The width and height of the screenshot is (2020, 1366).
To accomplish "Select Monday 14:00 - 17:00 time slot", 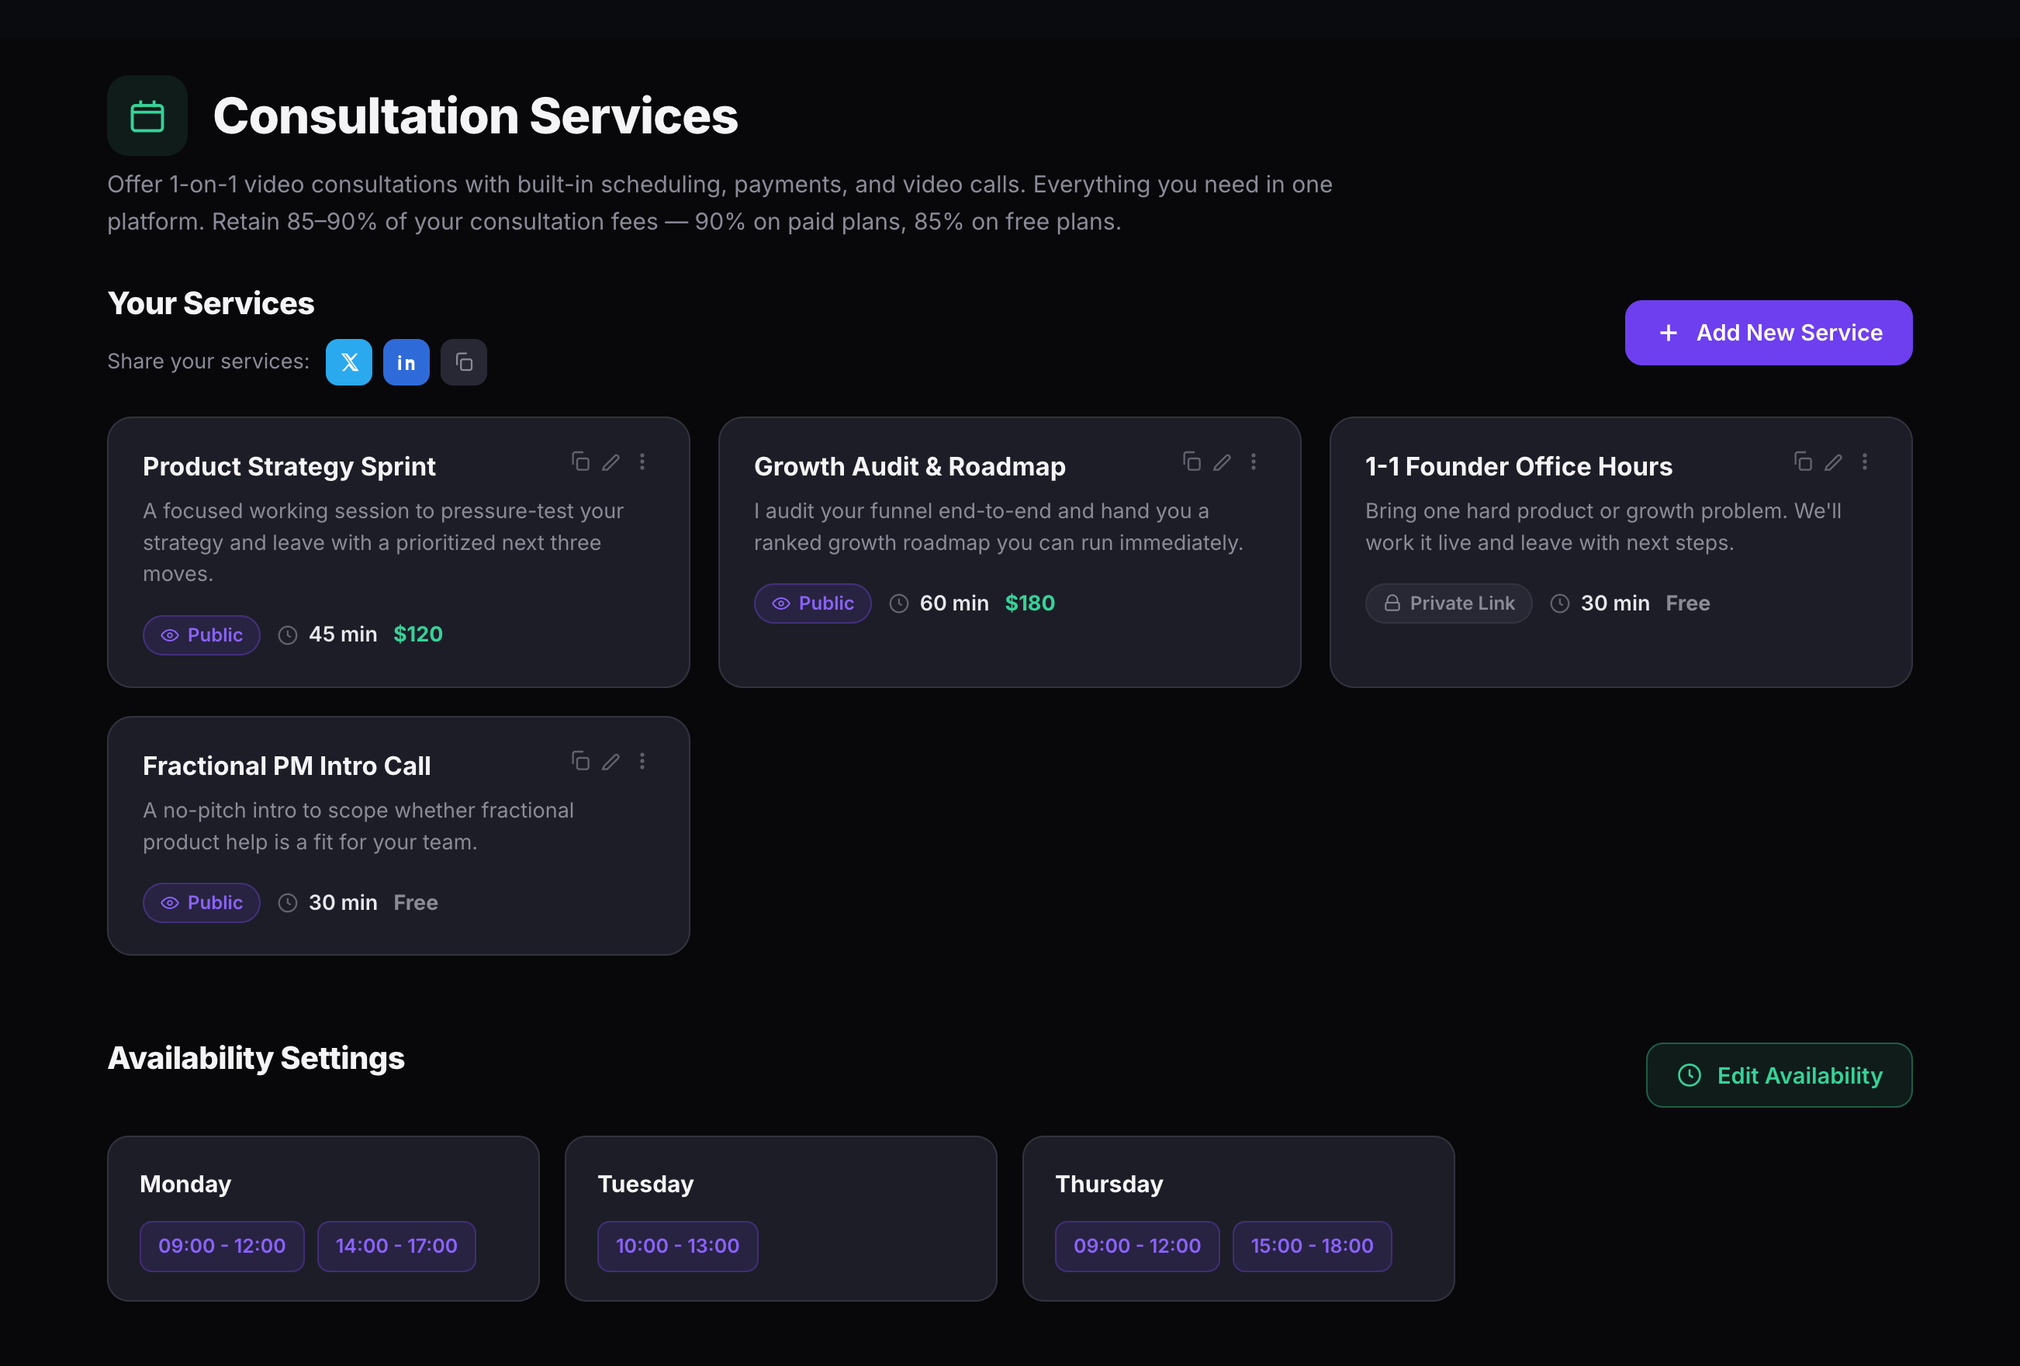I will (x=396, y=1246).
